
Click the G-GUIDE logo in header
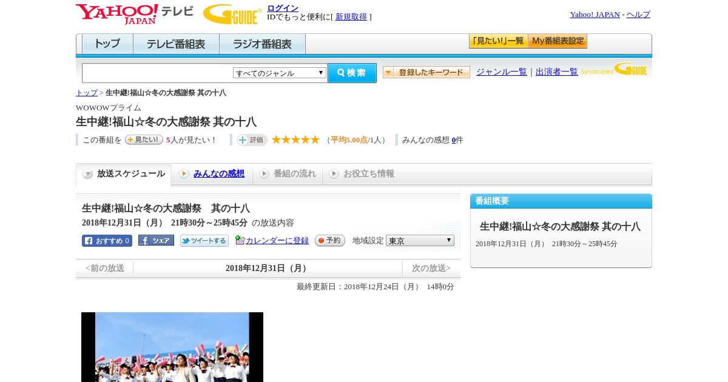click(x=232, y=15)
